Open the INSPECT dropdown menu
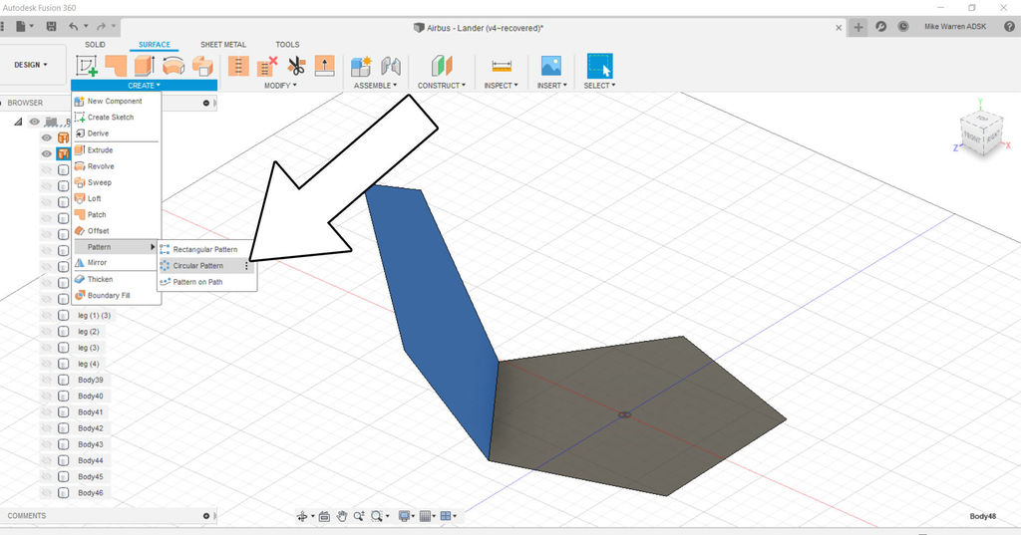 pos(501,86)
